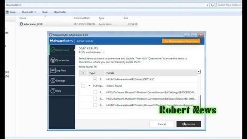Image resolution: width=247 pixels, height=139 pixels.
Task: Check the Ext\Stats registry entry checkbox
Action: [95, 99]
